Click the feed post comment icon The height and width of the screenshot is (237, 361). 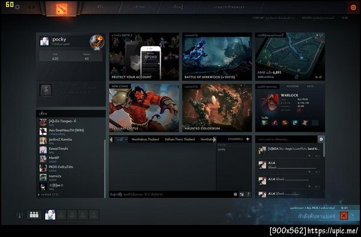point(321,139)
